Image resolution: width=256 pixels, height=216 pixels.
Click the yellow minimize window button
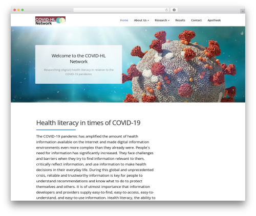pos(18,10)
